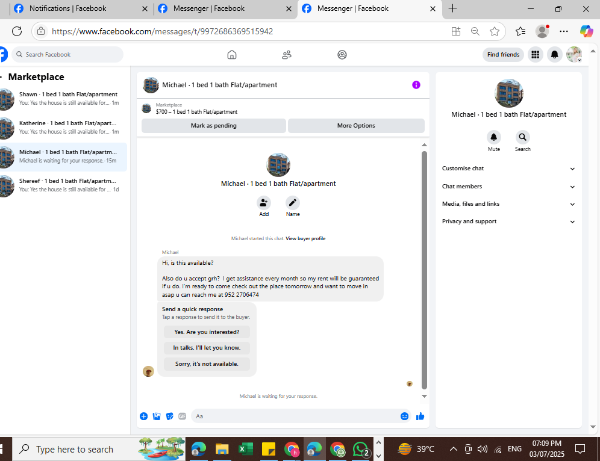Open the Friends icon in the top bar
The image size is (600, 461).
(x=287, y=55)
